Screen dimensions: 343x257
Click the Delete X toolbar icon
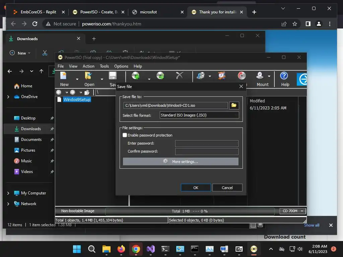coord(180,76)
